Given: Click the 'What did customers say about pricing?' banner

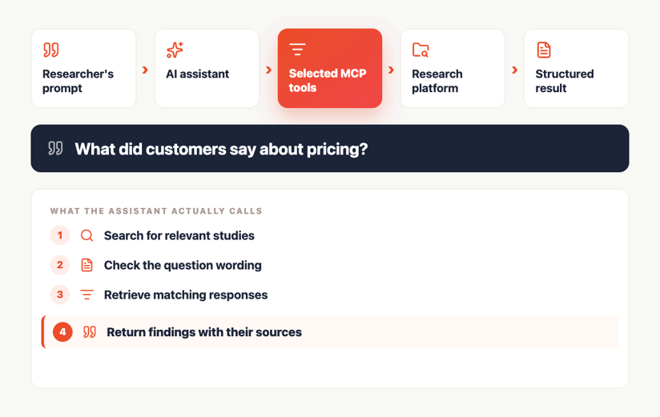Looking at the screenshot, I should tap(330, 148).
